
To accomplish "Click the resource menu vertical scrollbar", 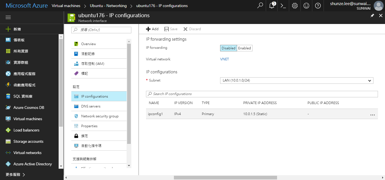I will pyautogui.click(x=129, y=94).
